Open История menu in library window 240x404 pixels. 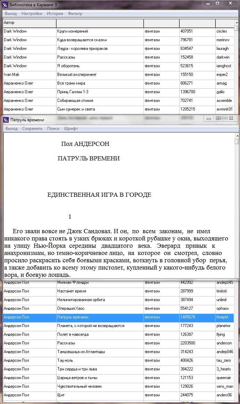55,14
